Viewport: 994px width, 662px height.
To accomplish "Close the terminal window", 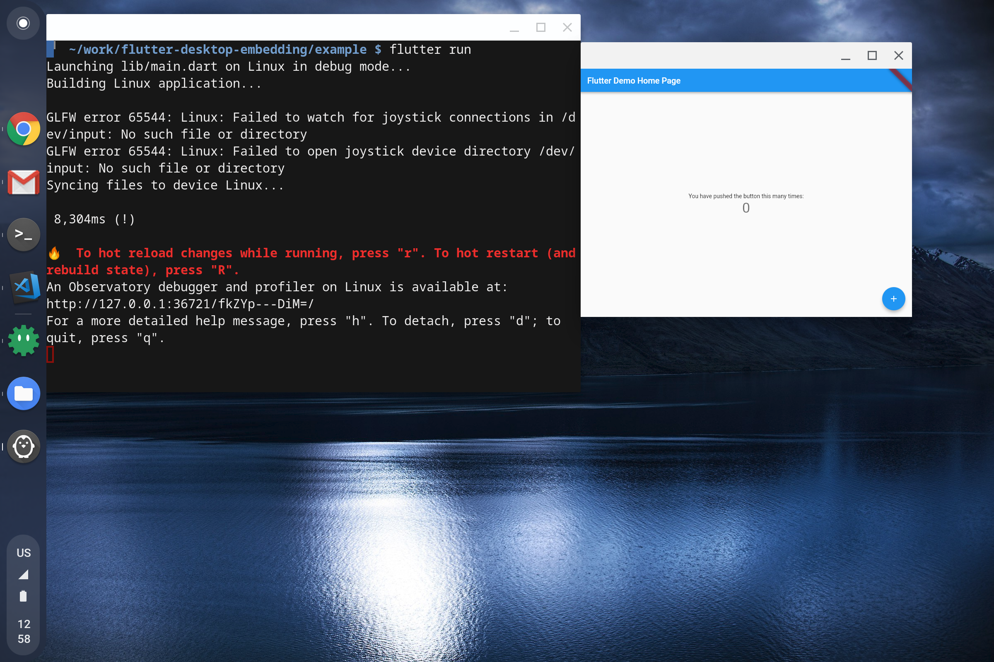I will (567, 28).
